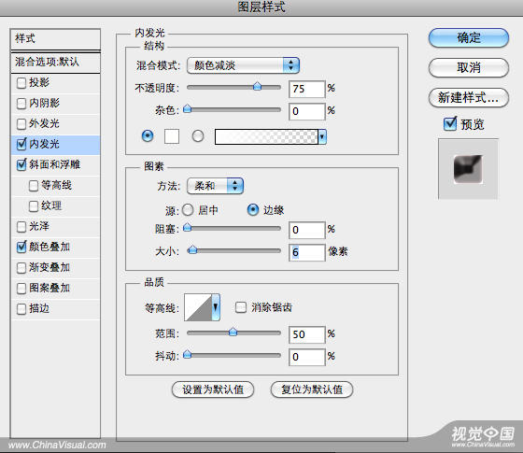523x453 pixels.
Task: Click the 大小 size slider handle
Action: [192, 250]
